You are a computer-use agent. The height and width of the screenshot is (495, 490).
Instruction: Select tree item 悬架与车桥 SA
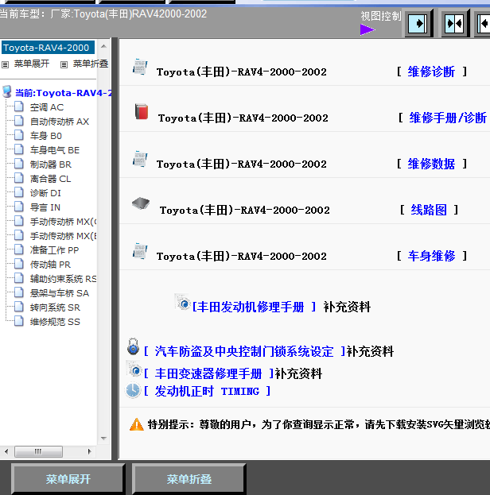click(60, 293)
